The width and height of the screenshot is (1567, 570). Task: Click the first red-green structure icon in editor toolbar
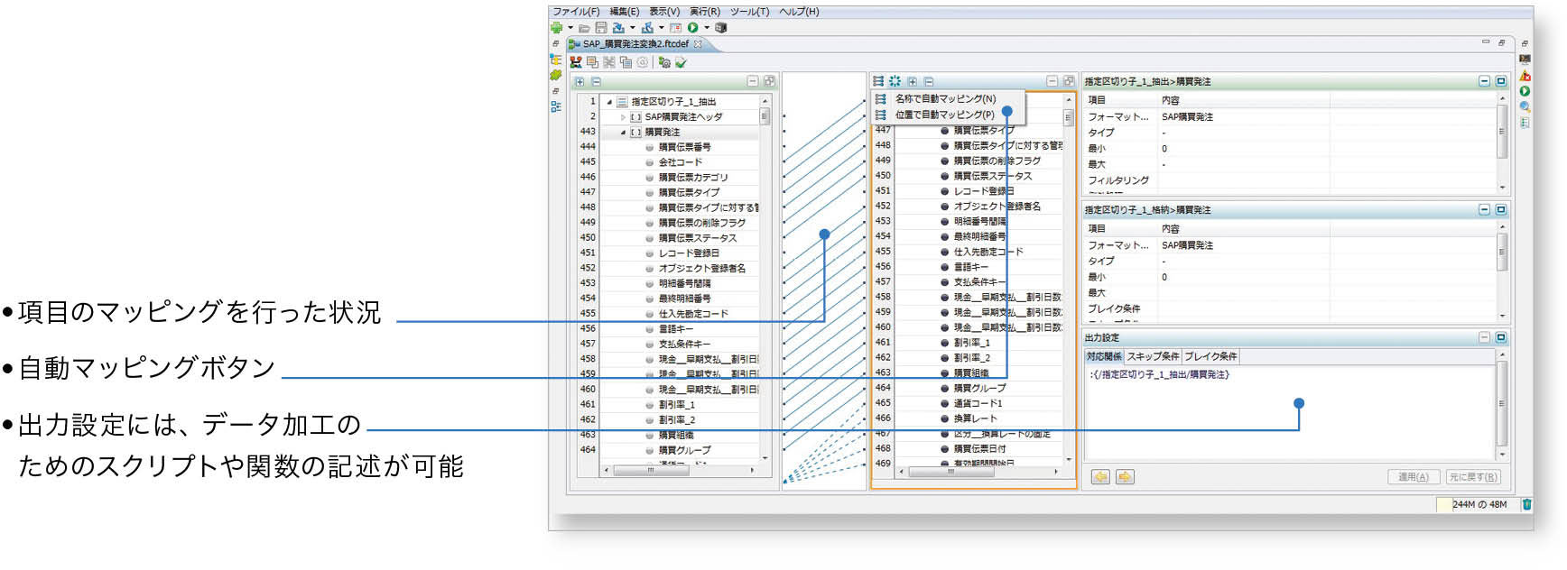[x=576, y=62]
